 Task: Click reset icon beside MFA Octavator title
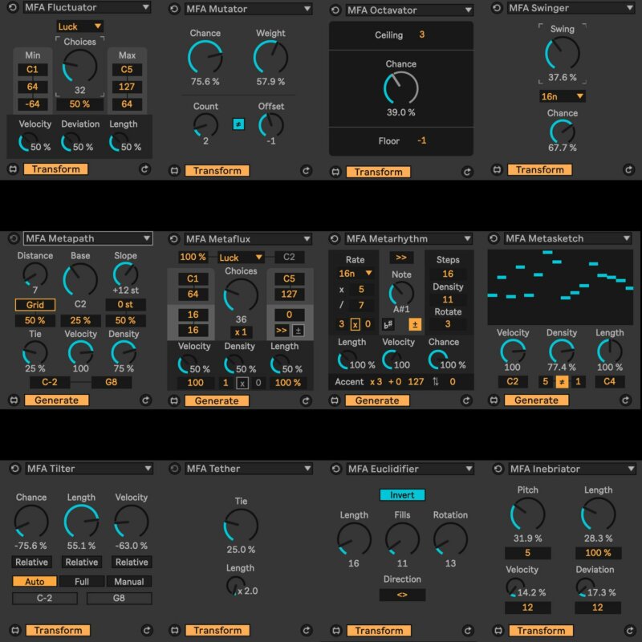click(335, 10)
